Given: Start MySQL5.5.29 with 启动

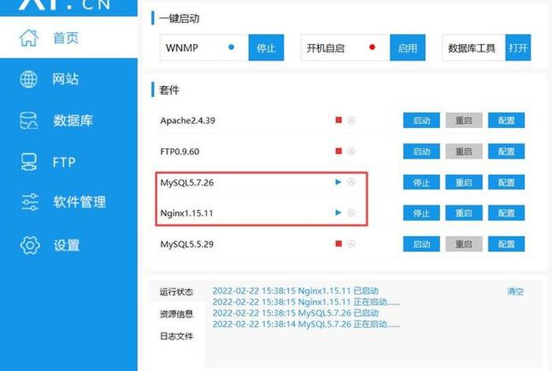Looking at the screenshot, I should (421, 244).
